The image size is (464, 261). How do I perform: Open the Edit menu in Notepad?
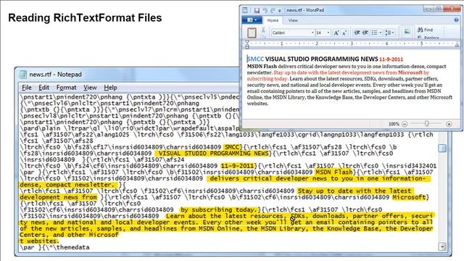43,88
